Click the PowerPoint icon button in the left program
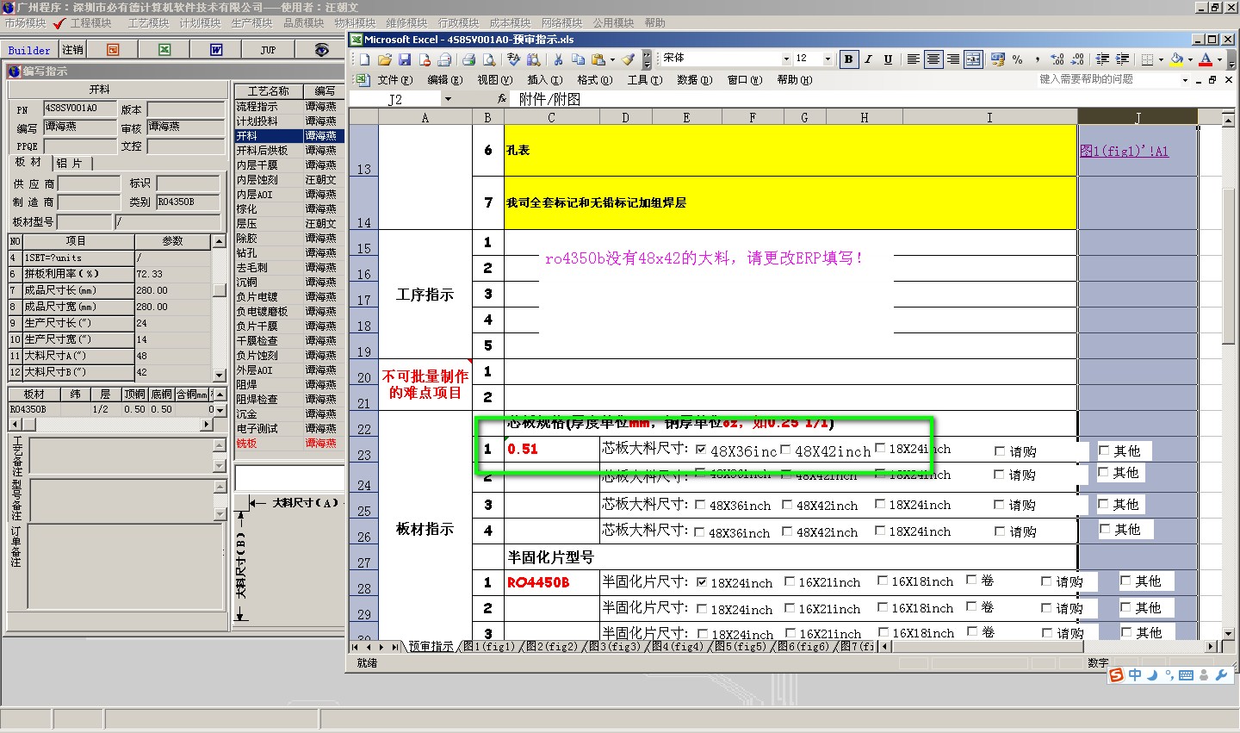 click(x=113, y=50)
